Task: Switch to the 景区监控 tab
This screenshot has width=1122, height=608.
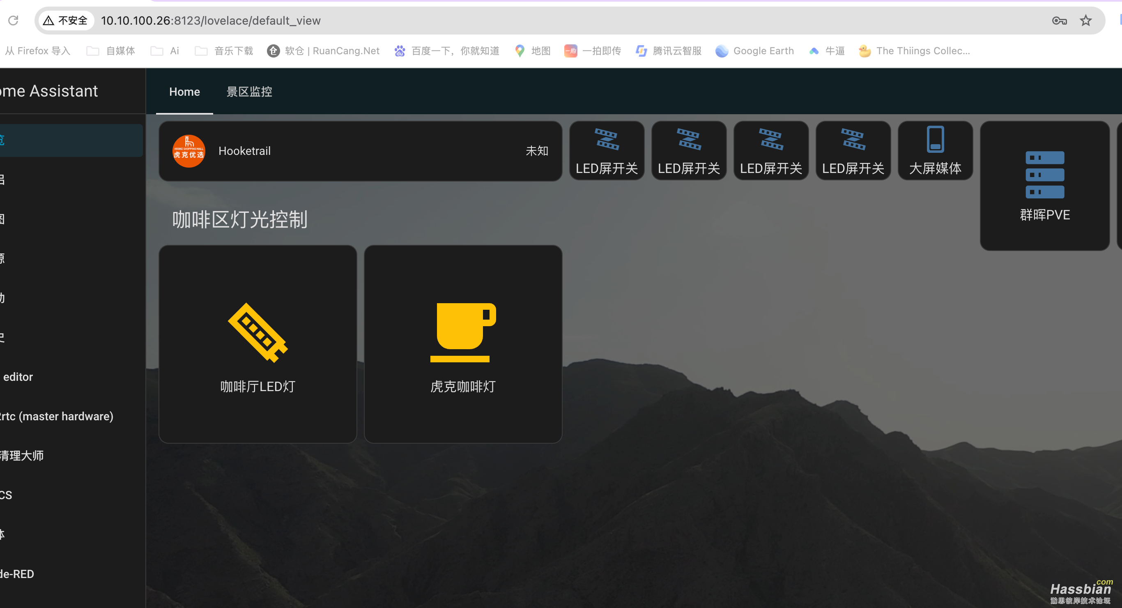Action: click(x=249, y=92)
